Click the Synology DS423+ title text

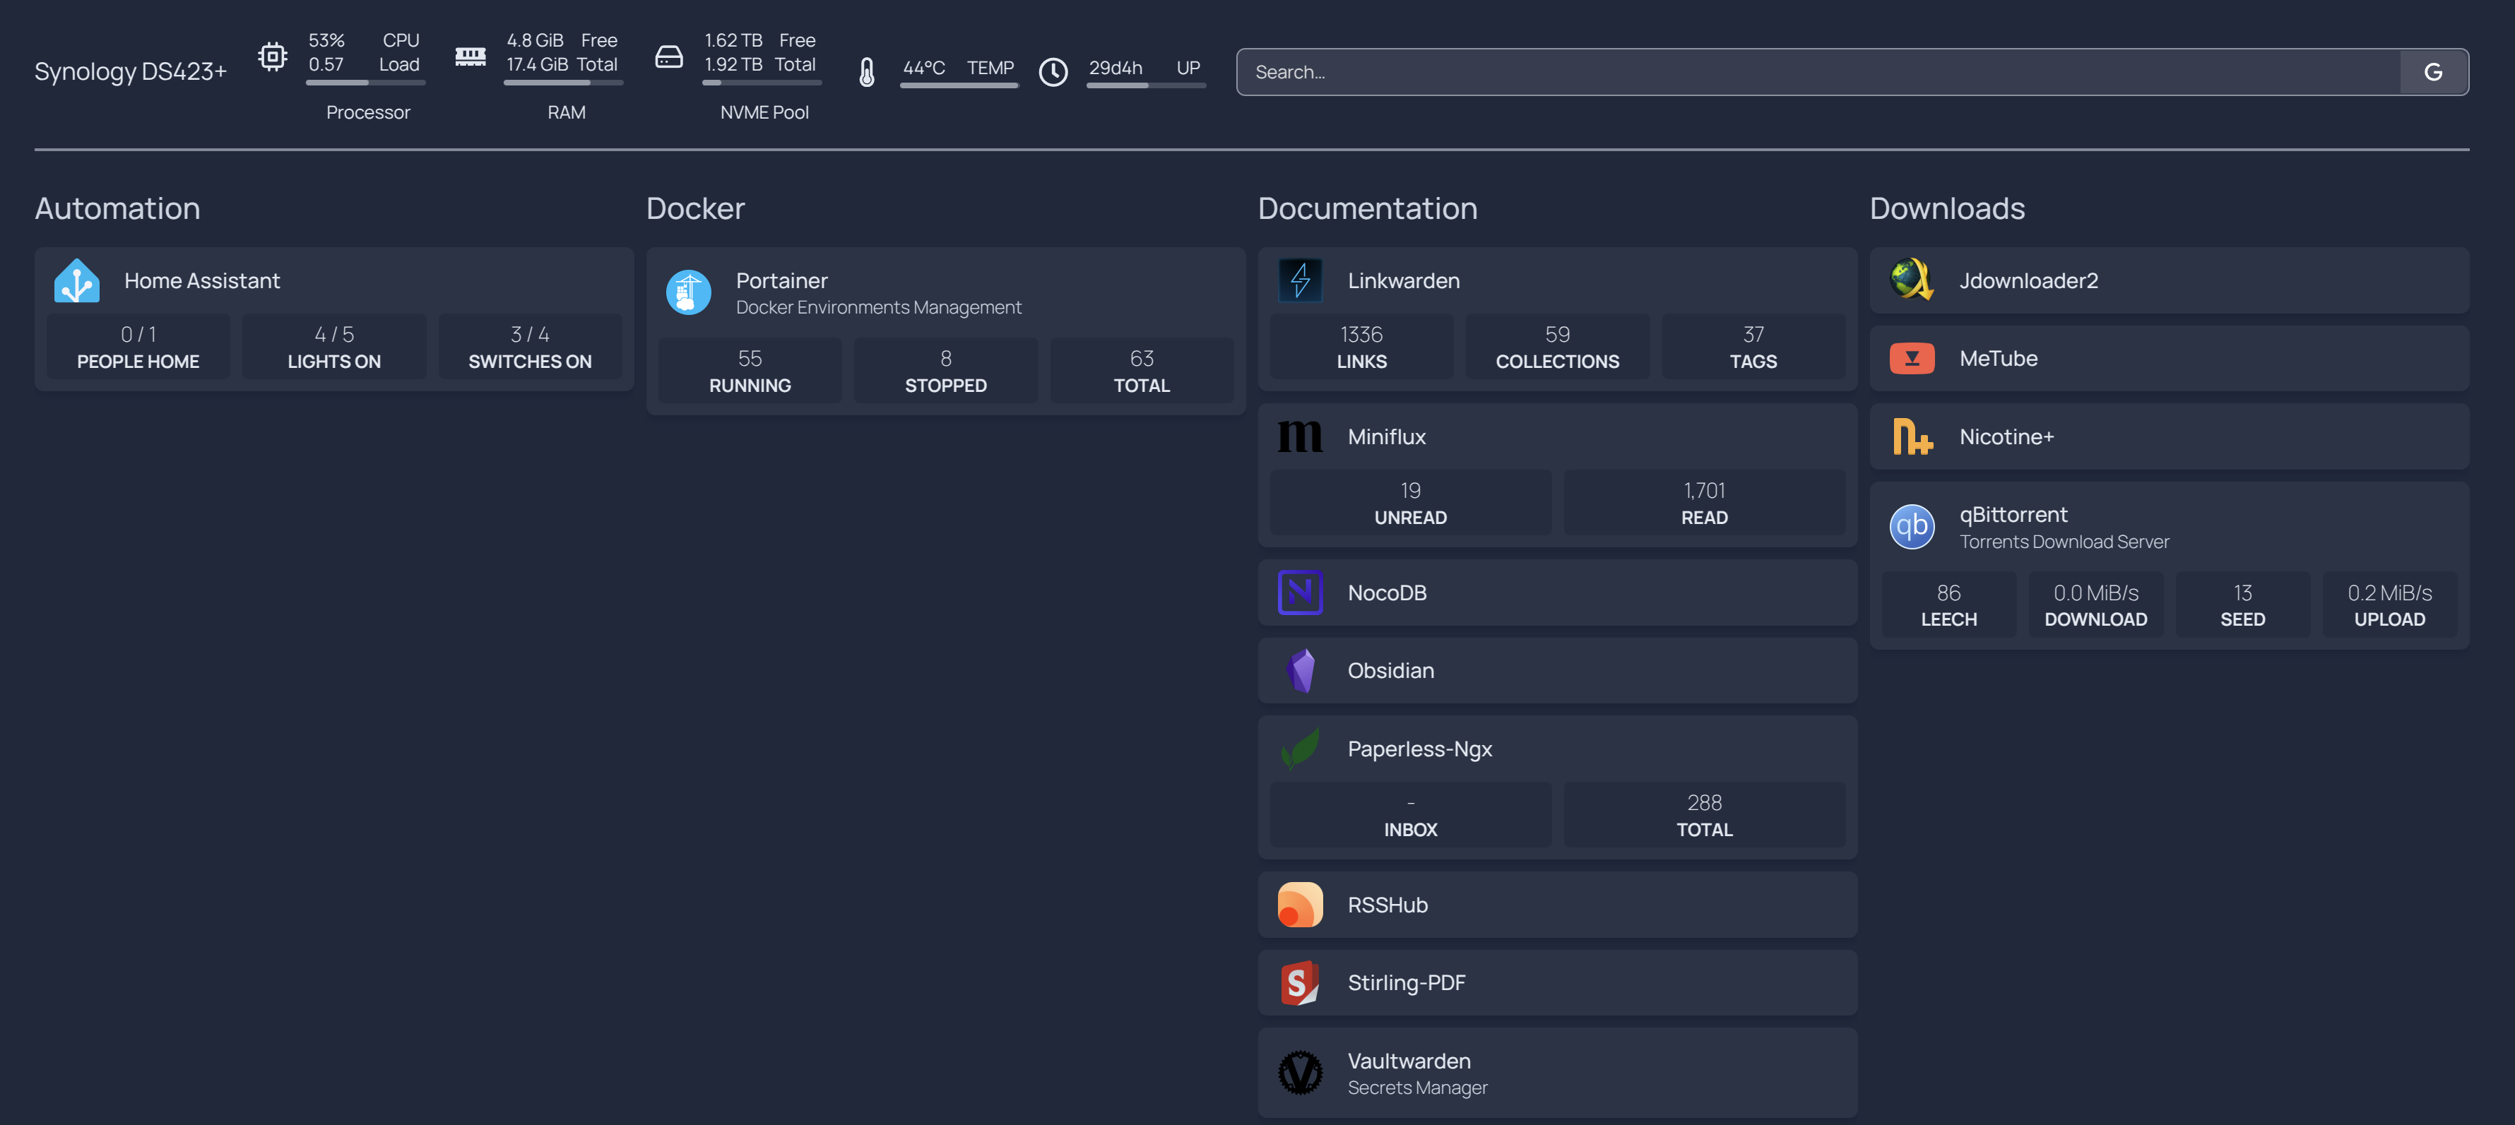[131, 72]
